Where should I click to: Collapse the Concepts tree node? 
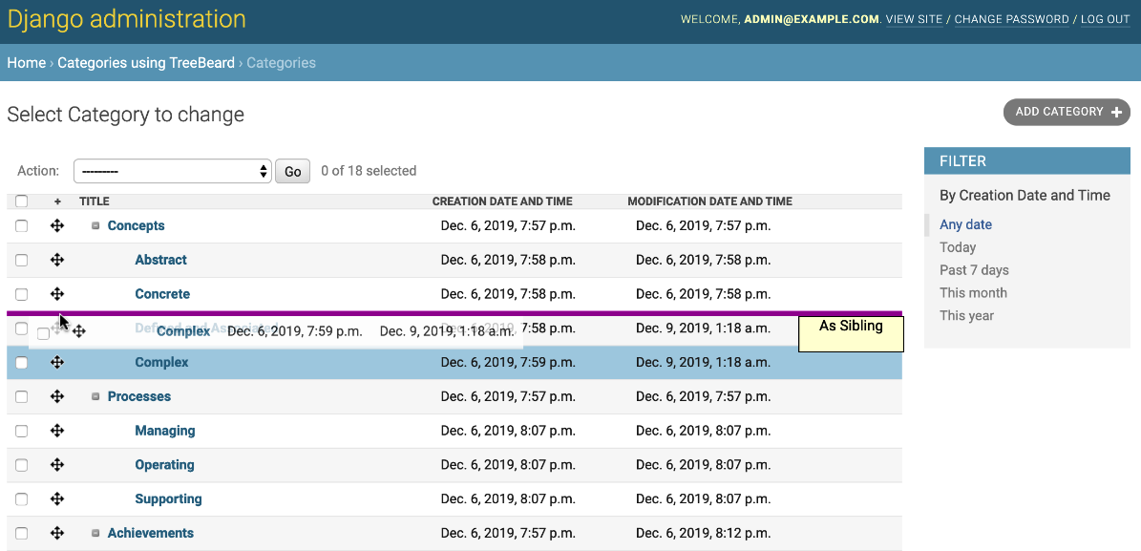click(95, 226)
